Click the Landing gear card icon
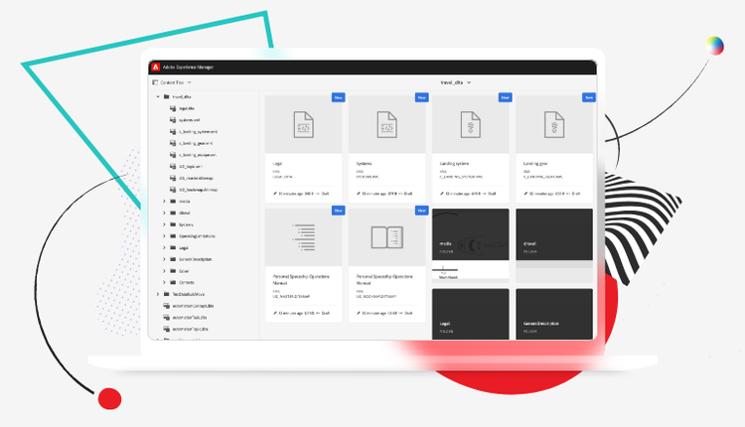This screenshot has width=745, height=427. point(553,124)
